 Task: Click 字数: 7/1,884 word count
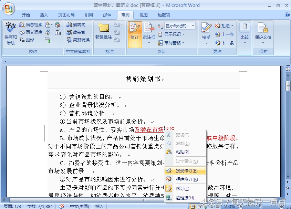[40, 206]
